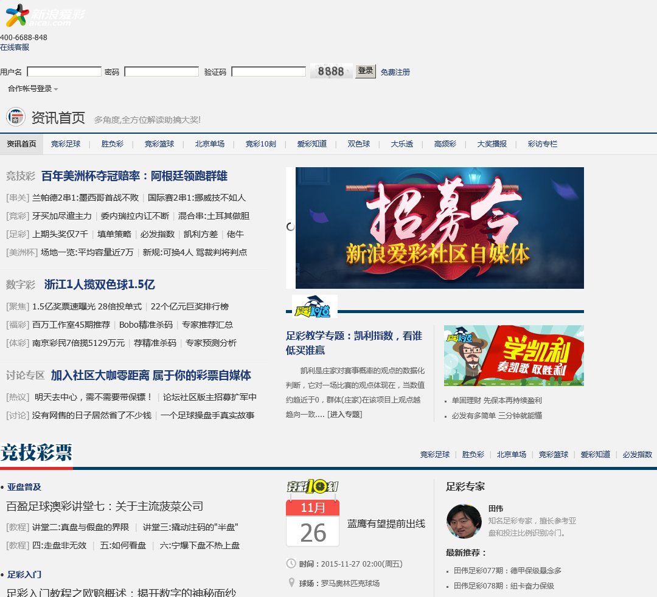This screenshot has height=597, width=657.
Task: Open 田伟足彩077期：德甲保级悬念多 link
Action: click(x=507, y=571)
